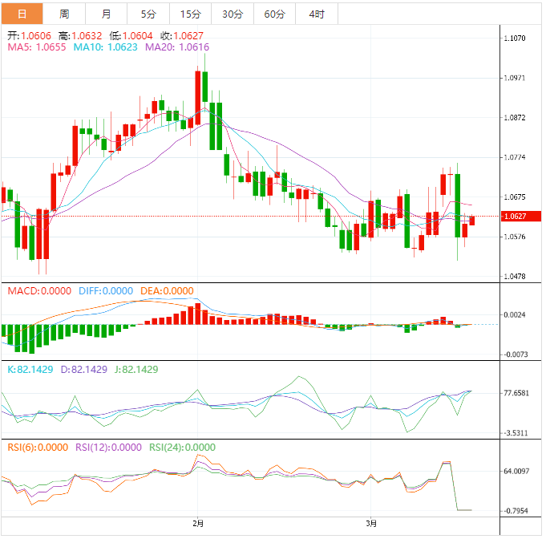Open the 4时 four-hour tab
Screen dimensions: 546x543
point(316,14)
